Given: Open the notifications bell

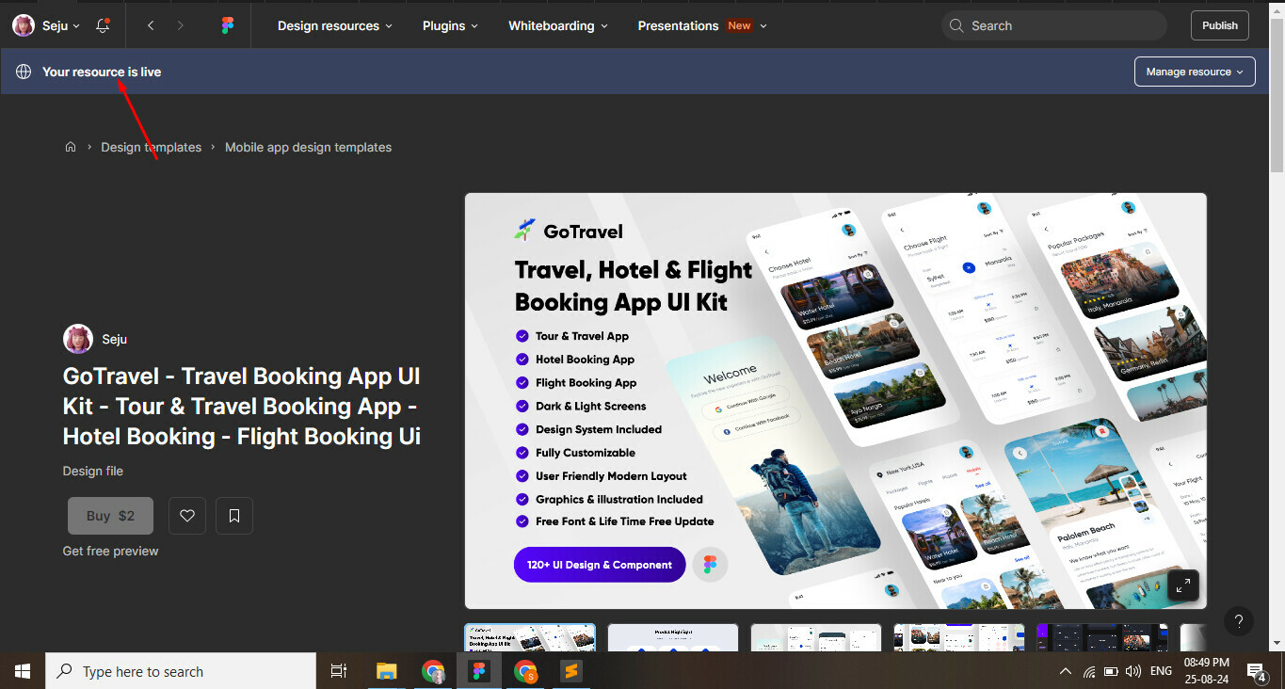Looking at the screenshot, I should [x=104, y=25].
